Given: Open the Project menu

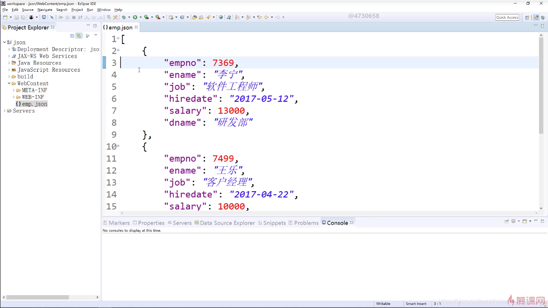Looking at the screenshot, I should click(77, 10).
